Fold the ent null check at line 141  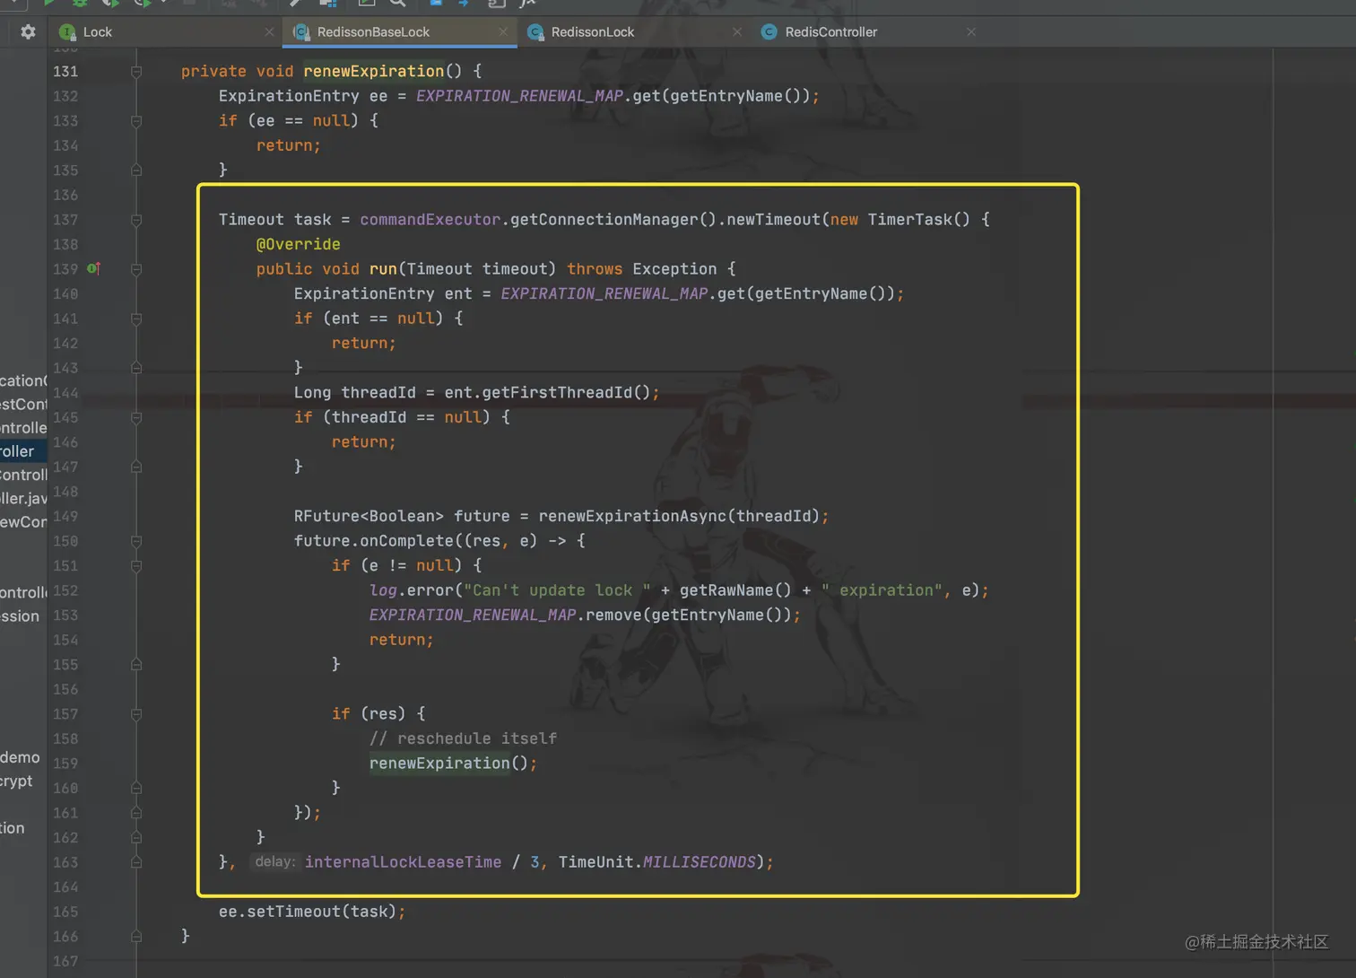point(136,318)
